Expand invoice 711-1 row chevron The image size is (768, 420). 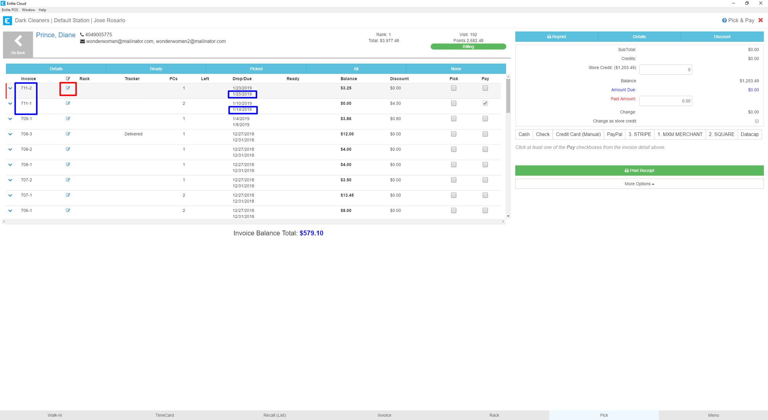coord(10,104)
